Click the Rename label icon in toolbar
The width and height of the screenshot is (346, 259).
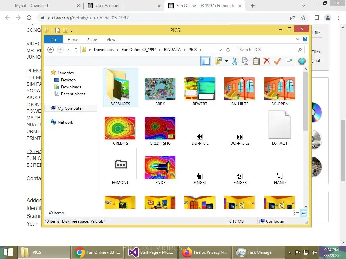(x=289, y=61)
